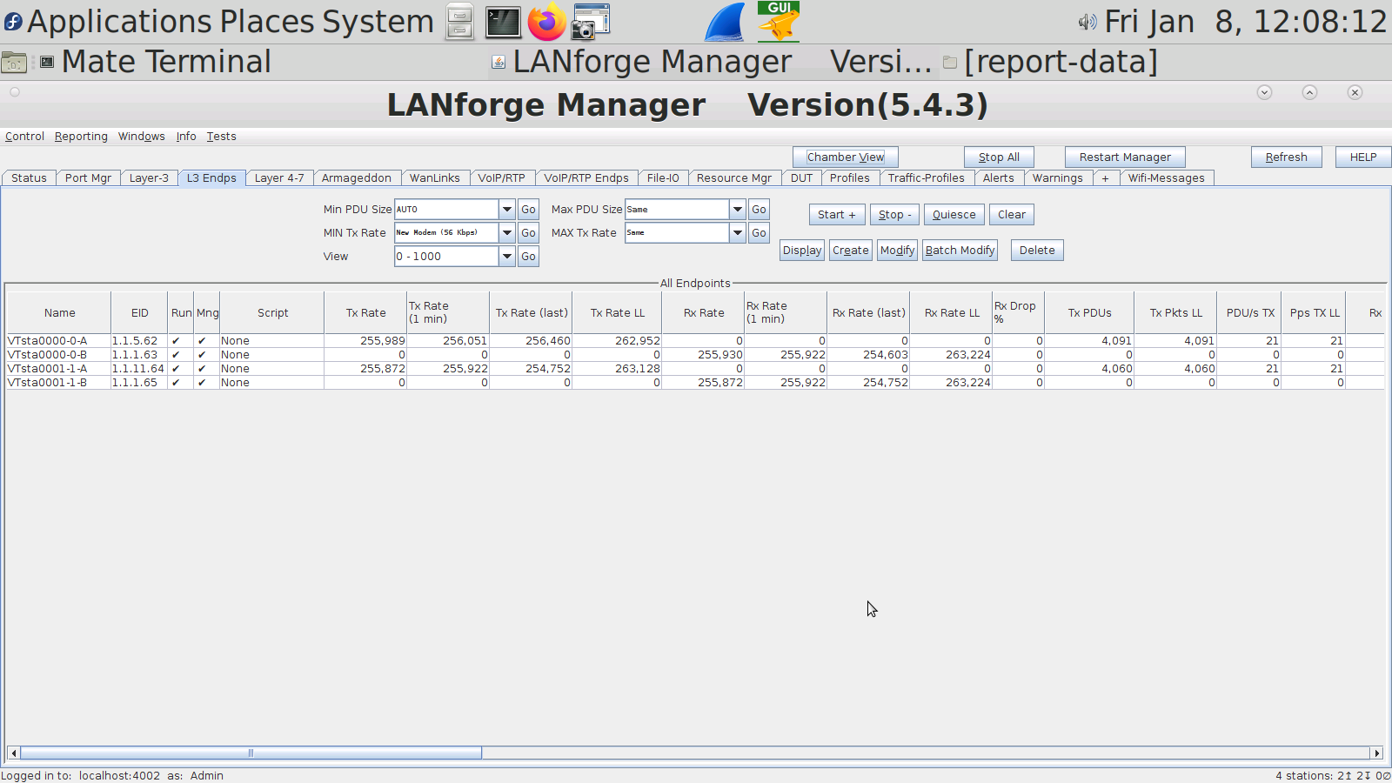1392x783 pixels.
Task: Toggle Run checkmark for VTsta0000-0-B
Action: click(176, 355)
